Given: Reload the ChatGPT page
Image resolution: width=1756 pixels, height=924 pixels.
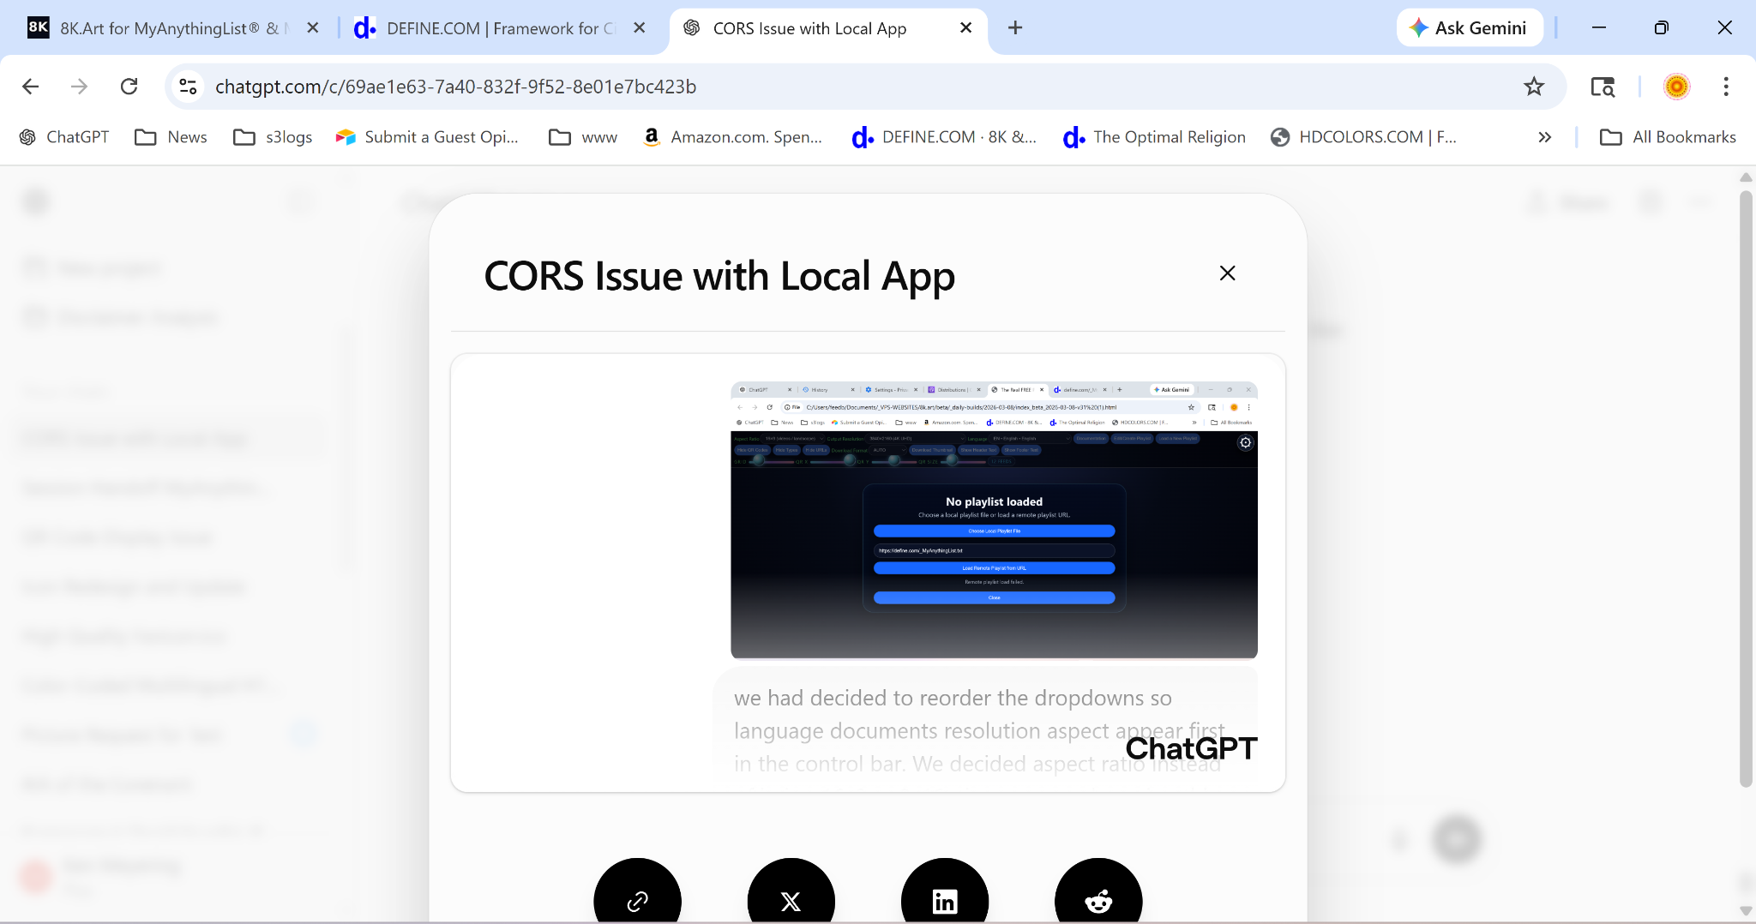Looking at the screenshot, I should (x=129, y=87).
